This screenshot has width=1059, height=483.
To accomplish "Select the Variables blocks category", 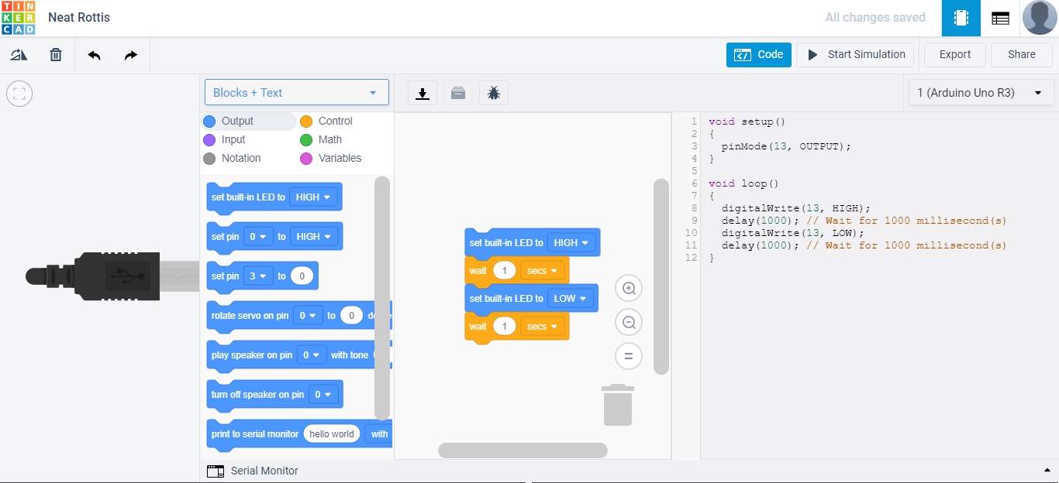I will [x=331, y=158].
